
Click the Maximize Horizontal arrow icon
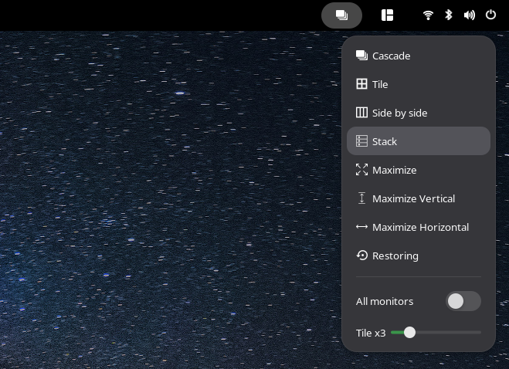point(361,227)
